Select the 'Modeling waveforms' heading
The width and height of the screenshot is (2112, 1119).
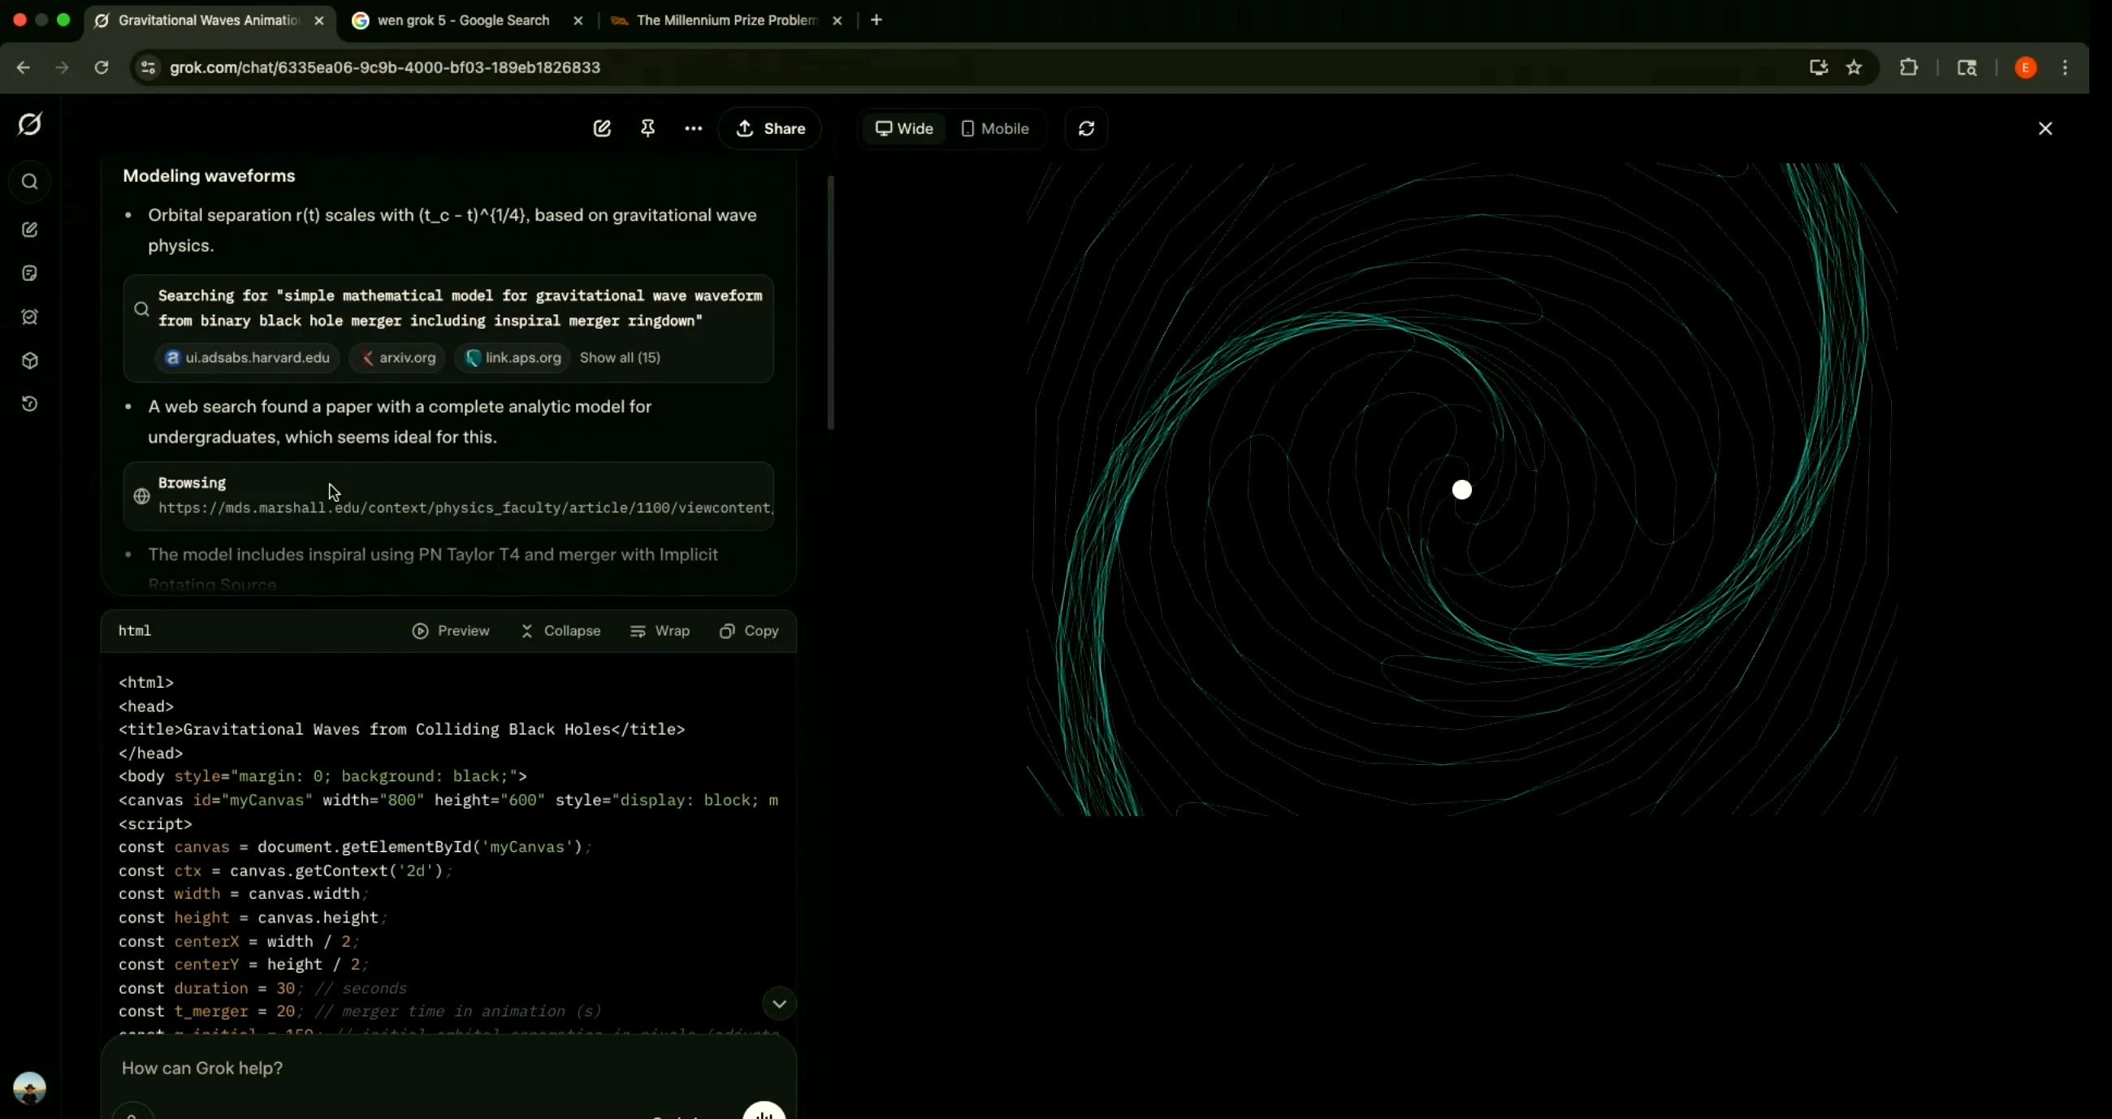click(x=209, y=175)
